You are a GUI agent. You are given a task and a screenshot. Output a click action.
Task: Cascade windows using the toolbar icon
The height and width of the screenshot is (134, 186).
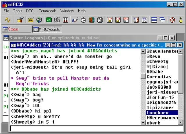click(162, 20)
